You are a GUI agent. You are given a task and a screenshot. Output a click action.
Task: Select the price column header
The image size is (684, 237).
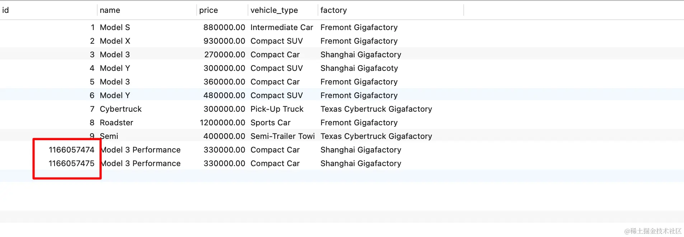point(222,10)
